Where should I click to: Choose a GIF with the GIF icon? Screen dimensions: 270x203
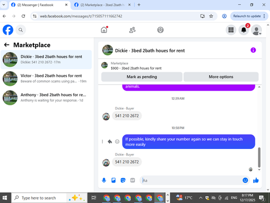(132, 180)
